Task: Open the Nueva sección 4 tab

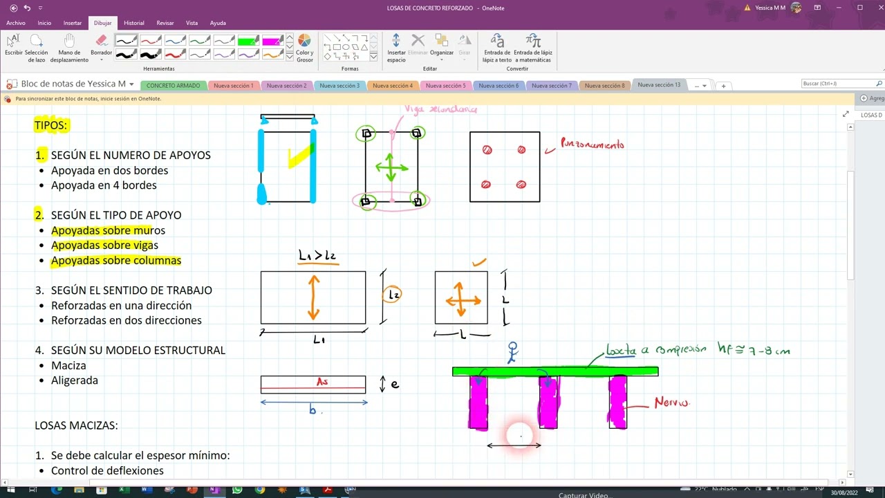Action: [x=393, y=86]
